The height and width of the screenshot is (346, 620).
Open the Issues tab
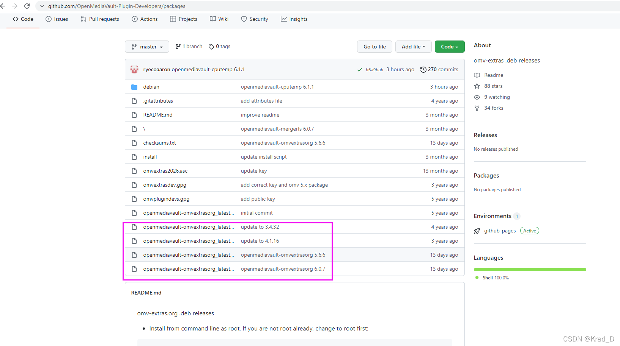[57, 19]
